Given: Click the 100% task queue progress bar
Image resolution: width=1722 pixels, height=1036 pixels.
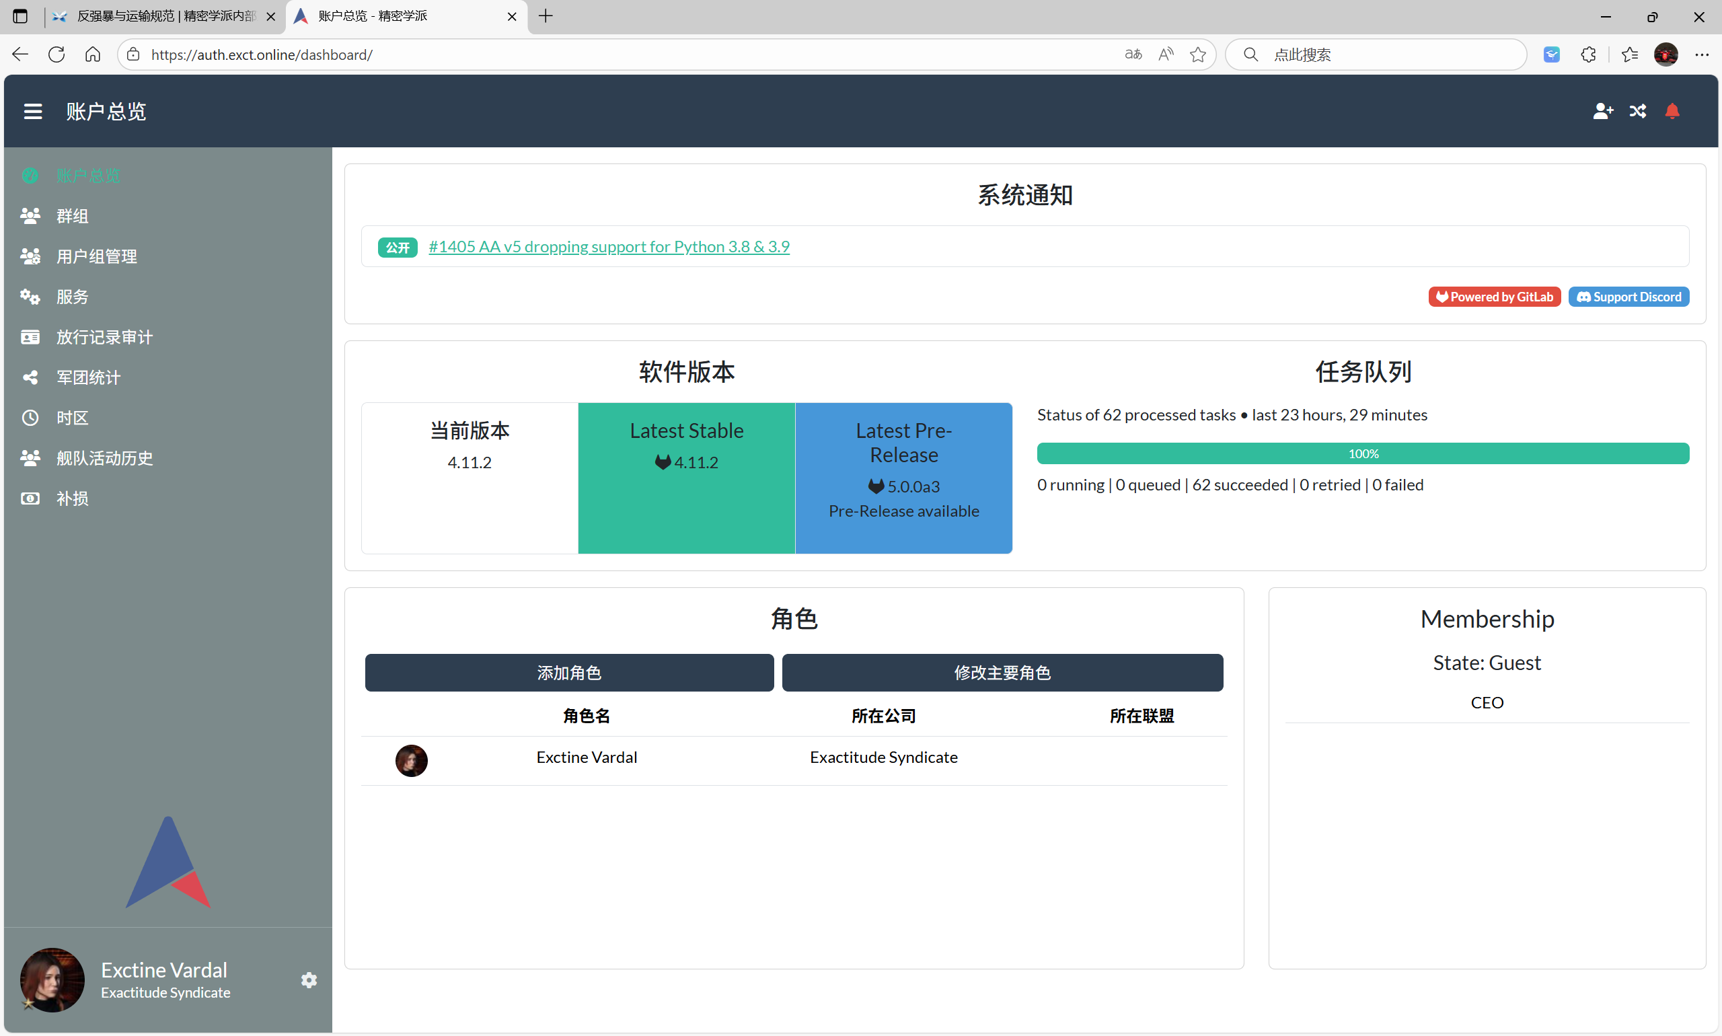Looking at the screenshot, I should pyautogui.click(x=1363, y=454).
